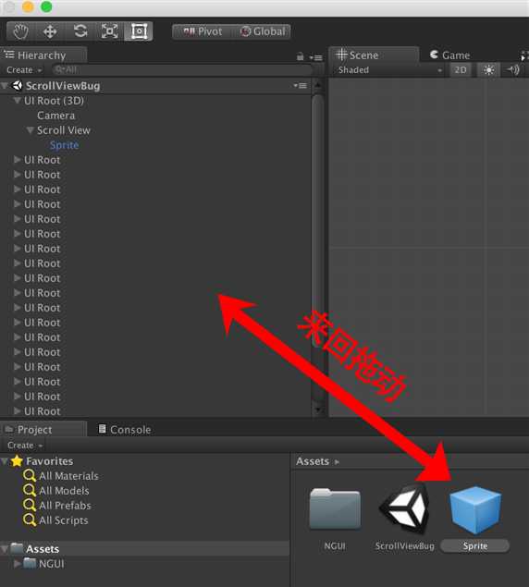Select the NGUI folder thumbnail
The image size is (529, 587).
coord(335,508)
